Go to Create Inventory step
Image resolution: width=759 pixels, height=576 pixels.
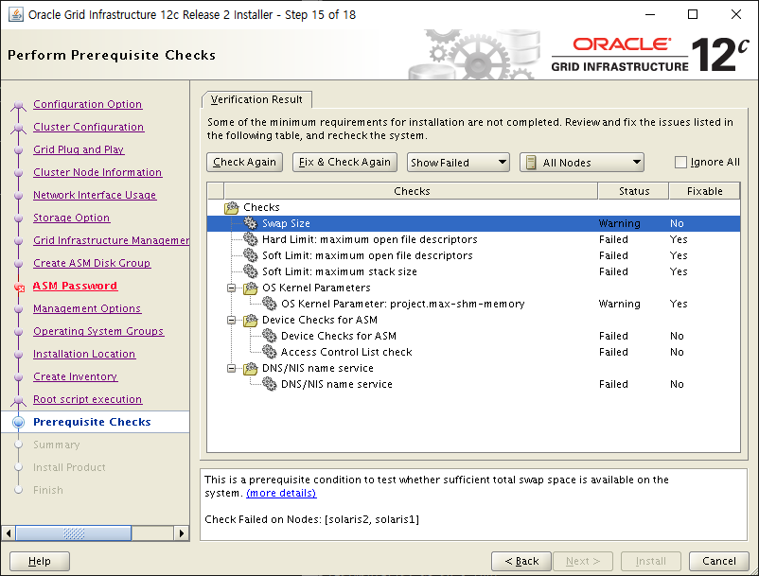75,376
